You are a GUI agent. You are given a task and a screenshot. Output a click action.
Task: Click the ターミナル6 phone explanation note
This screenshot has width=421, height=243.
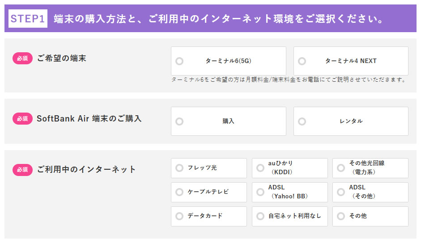(289, 80)
